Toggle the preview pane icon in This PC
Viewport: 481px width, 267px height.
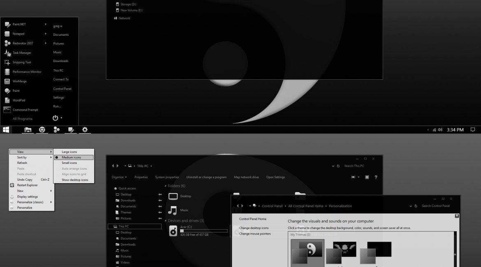[x=367, y=177]
